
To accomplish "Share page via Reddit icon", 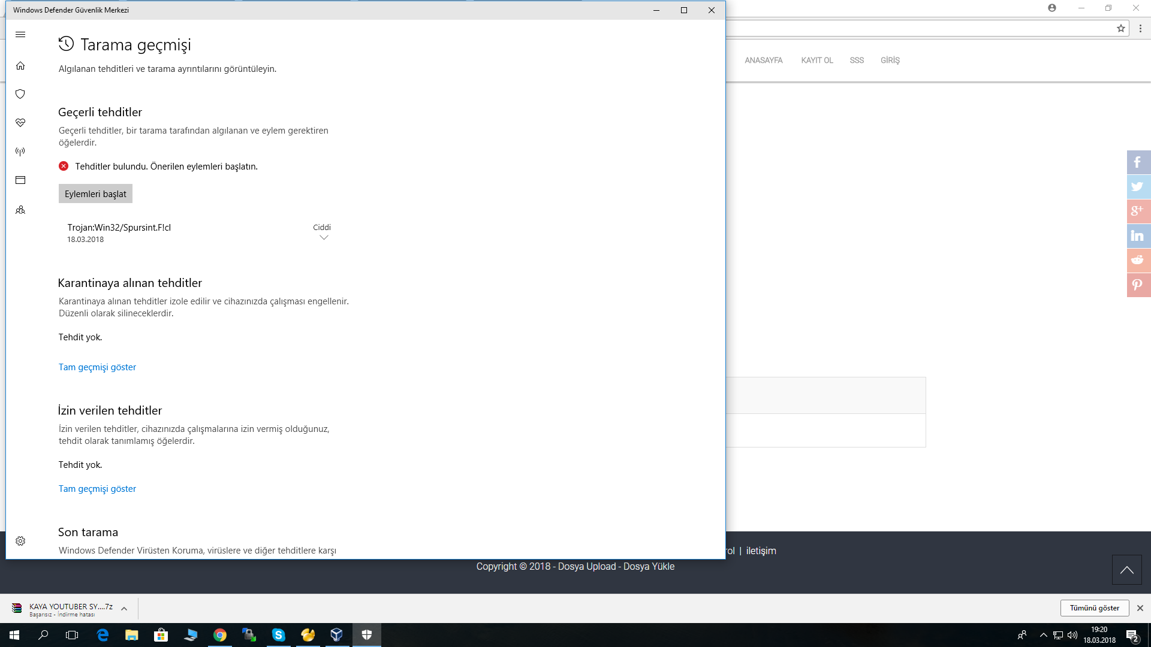I will tap(1138, 261).
